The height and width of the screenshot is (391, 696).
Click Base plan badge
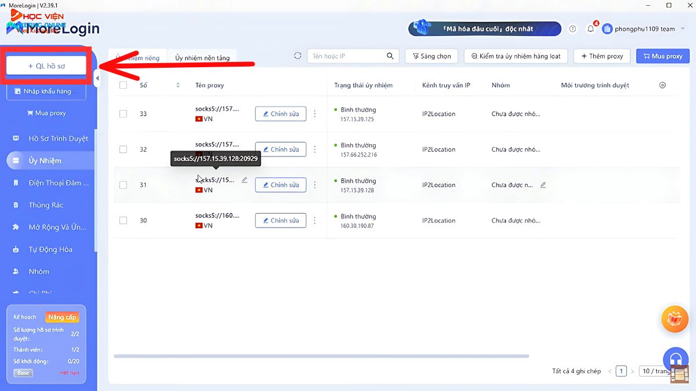coord(23,373)
